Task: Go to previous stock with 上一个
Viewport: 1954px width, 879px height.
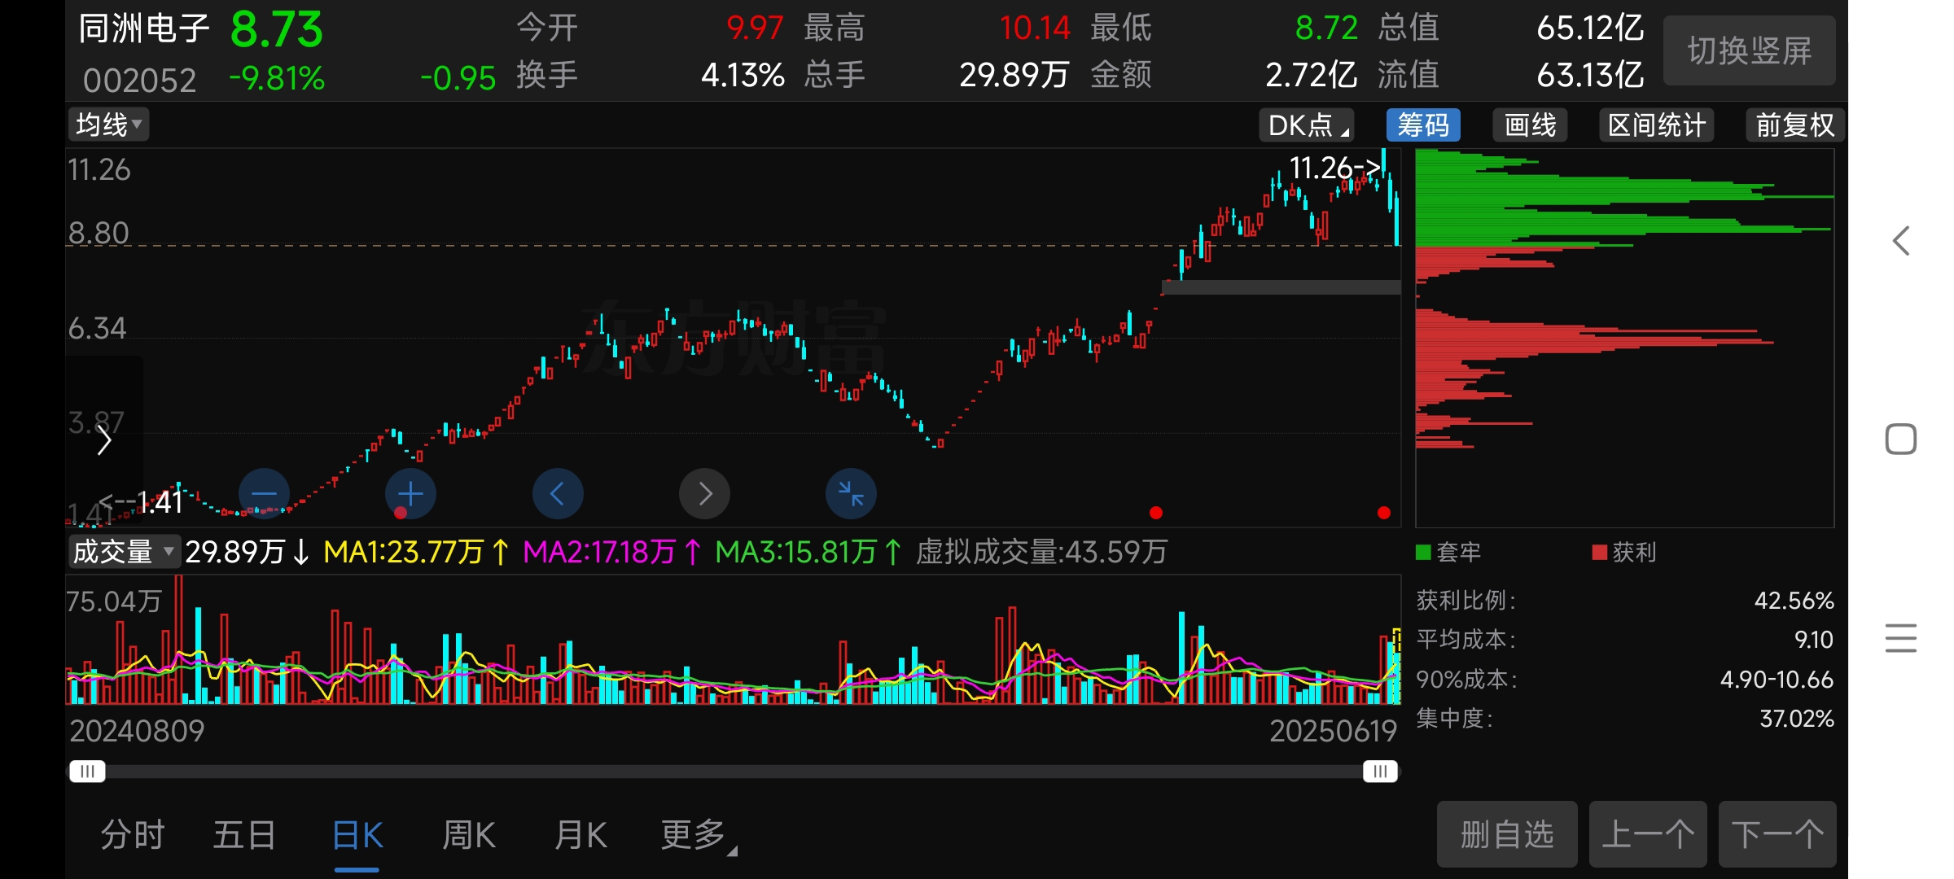Action: pyautogui.click(x=1648, y=834)
